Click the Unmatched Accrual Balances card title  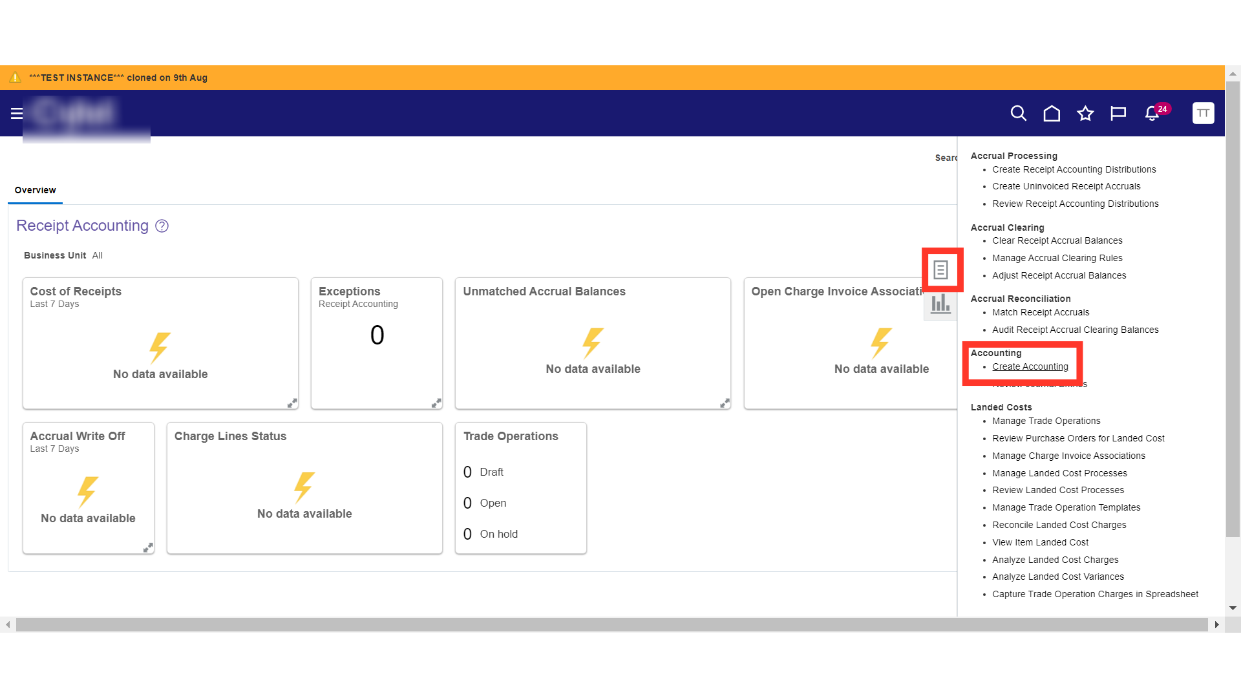coord(544,291)
